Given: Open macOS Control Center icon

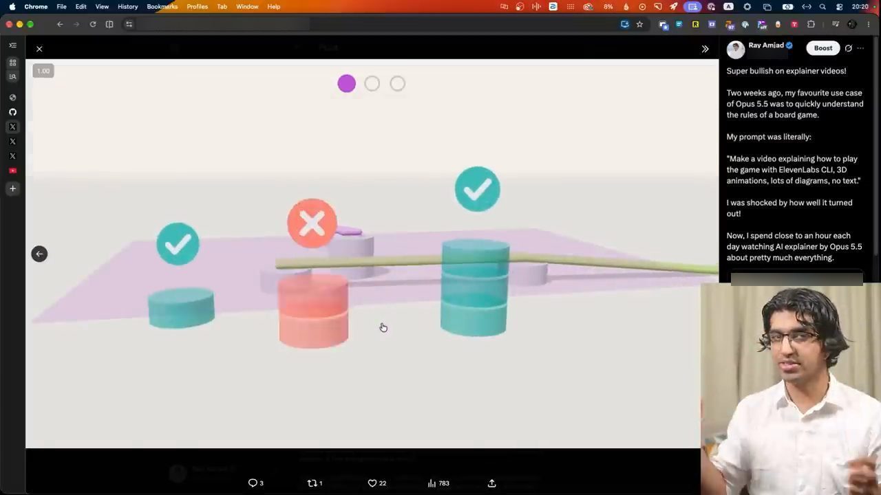Looking at the screenshot, I should click(x=839, y=6).
